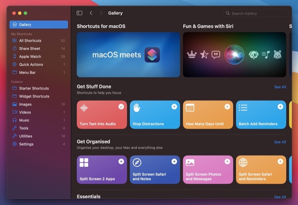298x205 pixels.
Task: Click the Music headphones icon
Action: [x=14, y=120]
